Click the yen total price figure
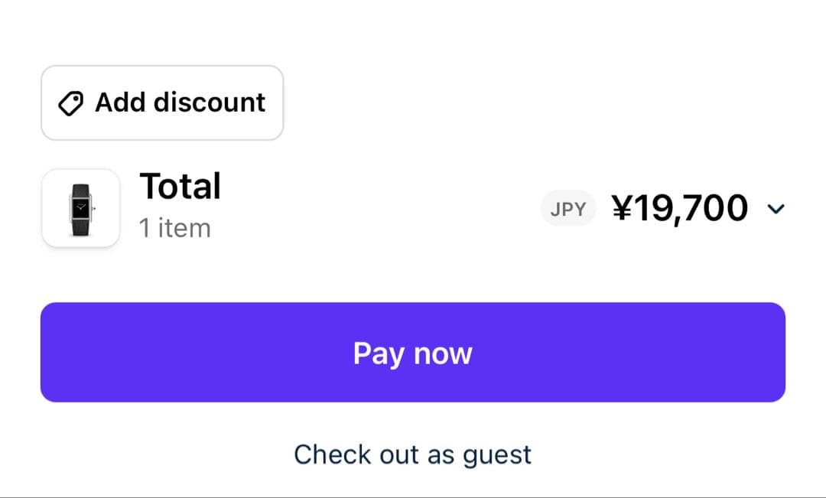Image resolution: width=826 pixels, height=498 pixels. [680, 208]
